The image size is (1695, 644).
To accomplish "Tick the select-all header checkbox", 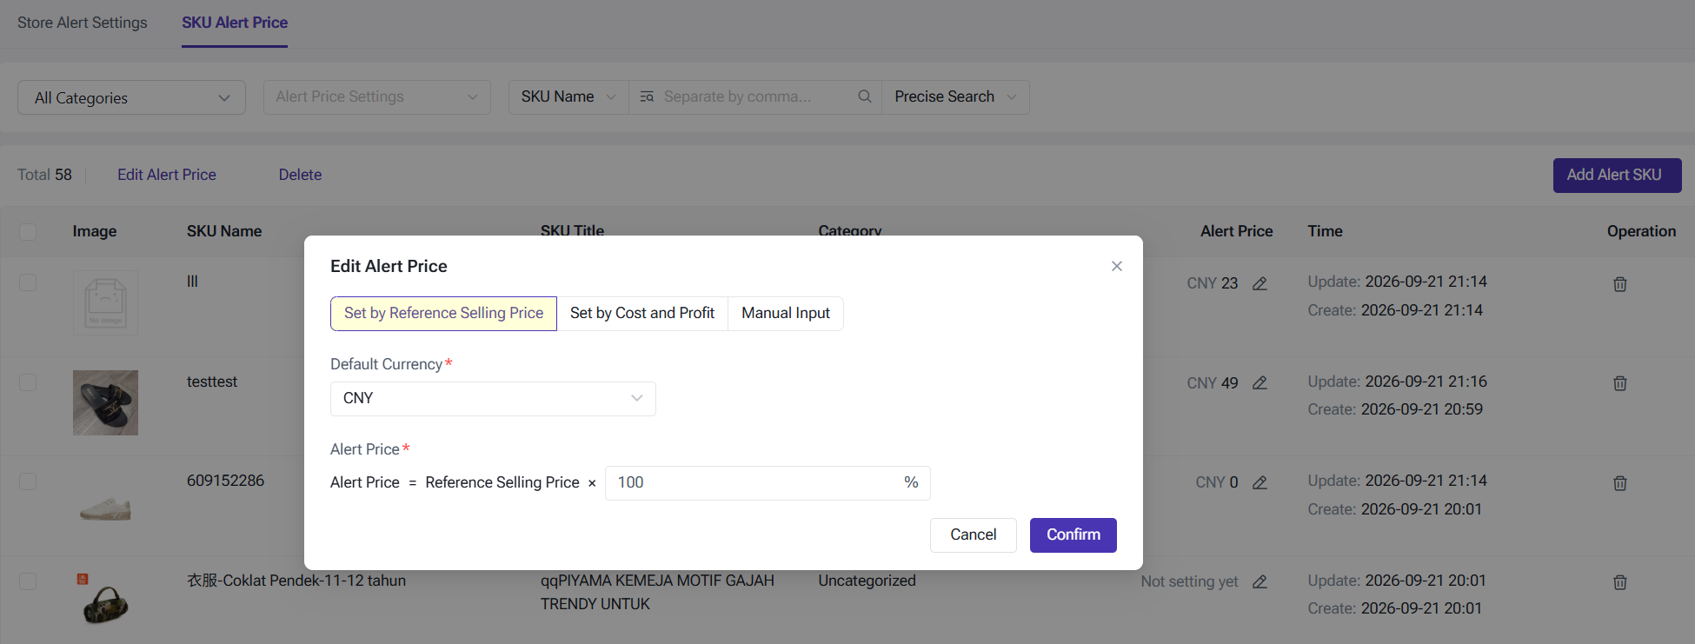I will tap(28, 231).
